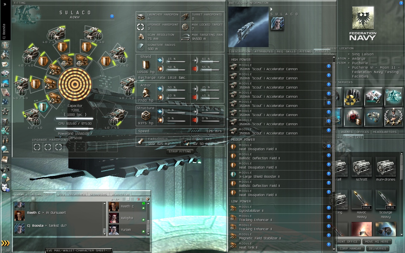Switch hangar items to icon grid view
Screen dimensions: 405x253
pyautogui.click(x=341, y=145)
